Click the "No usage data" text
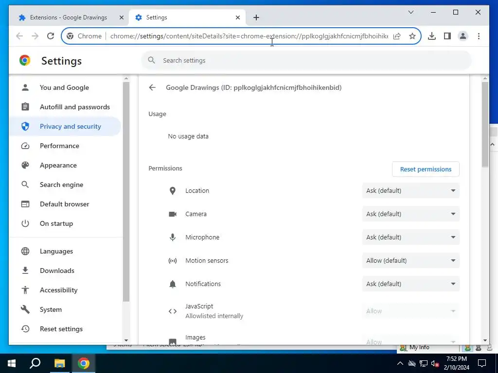 pyautogui.click(x=188, y=136)
